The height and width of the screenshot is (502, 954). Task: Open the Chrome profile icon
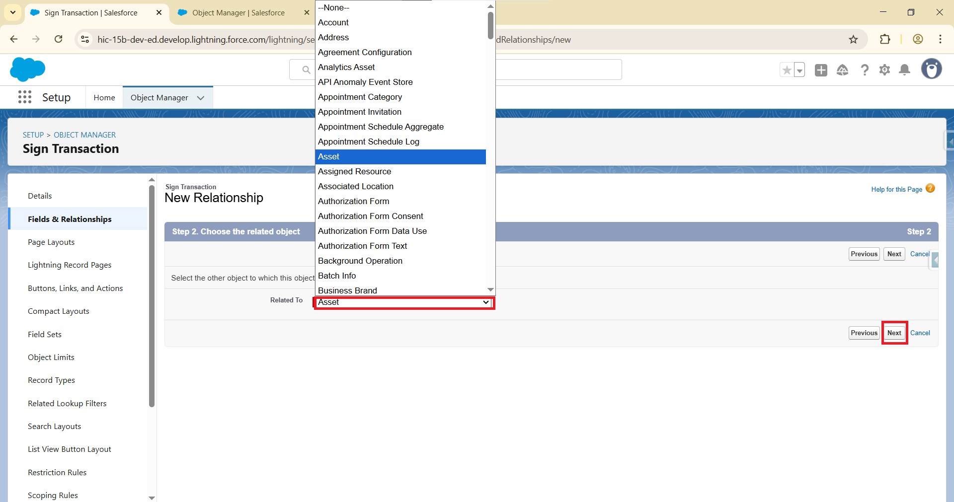(918, 39)
